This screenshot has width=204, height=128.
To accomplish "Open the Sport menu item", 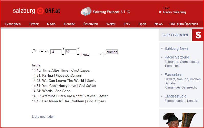I will coord(142,24).
